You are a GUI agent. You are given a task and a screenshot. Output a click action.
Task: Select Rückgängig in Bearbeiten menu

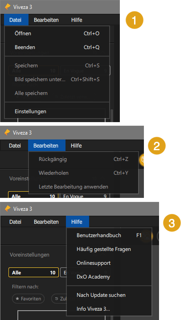83,159
